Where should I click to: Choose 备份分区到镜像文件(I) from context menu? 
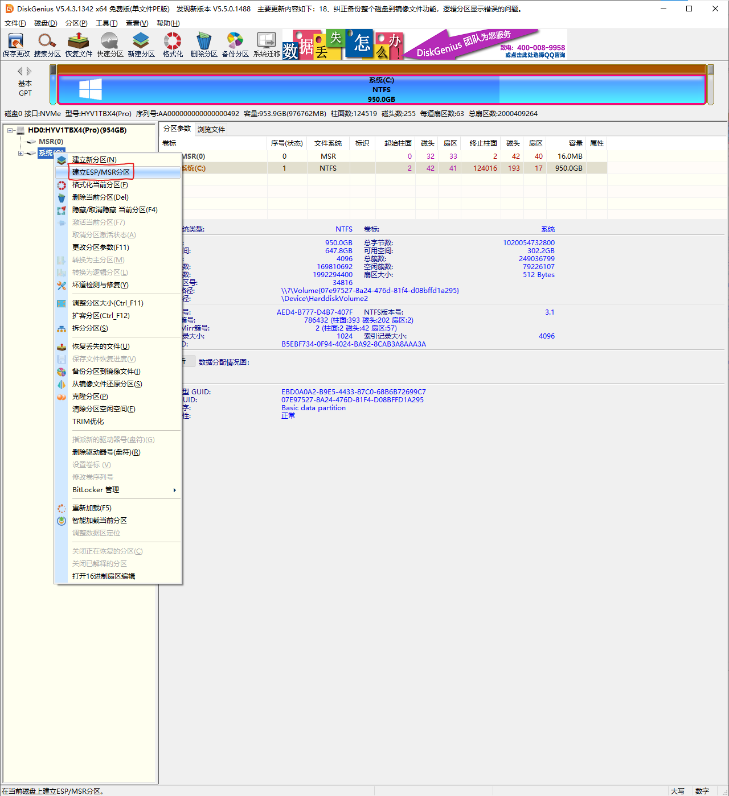pos(118,372)
